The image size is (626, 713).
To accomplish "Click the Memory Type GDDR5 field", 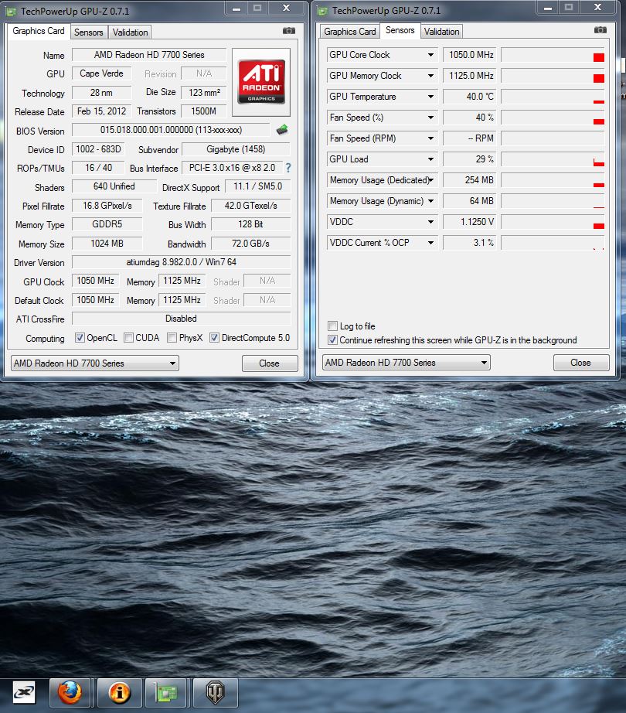I will (x=107, y=224).
